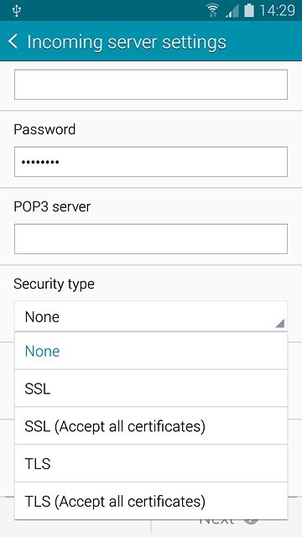
Task: Tap the back arrow in the header
Action: [x=13, y=41]
